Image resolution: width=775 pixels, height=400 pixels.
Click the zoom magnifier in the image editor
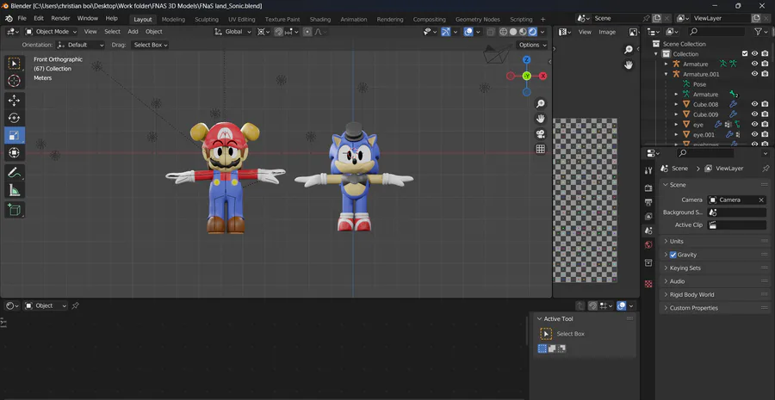629,49
